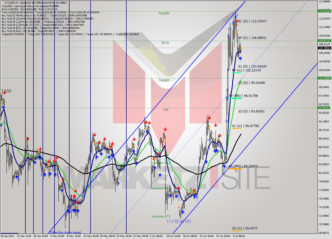
Task: Click the orange S1 (MN) pivot line segment
Action: click(235, 169)
